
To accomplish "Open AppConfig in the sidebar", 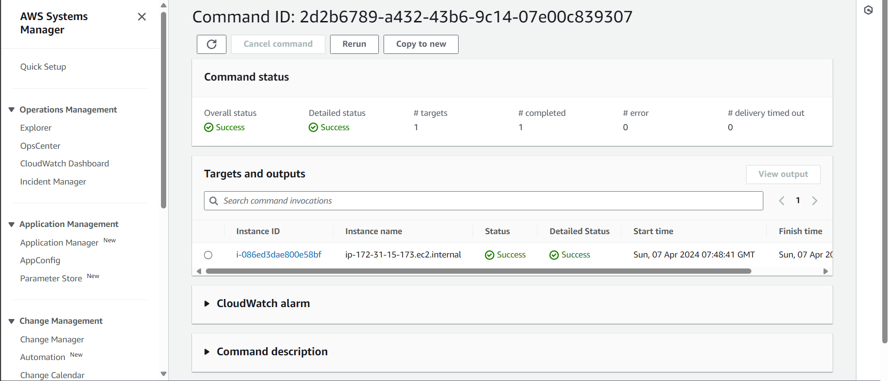I will coord(40,260).
